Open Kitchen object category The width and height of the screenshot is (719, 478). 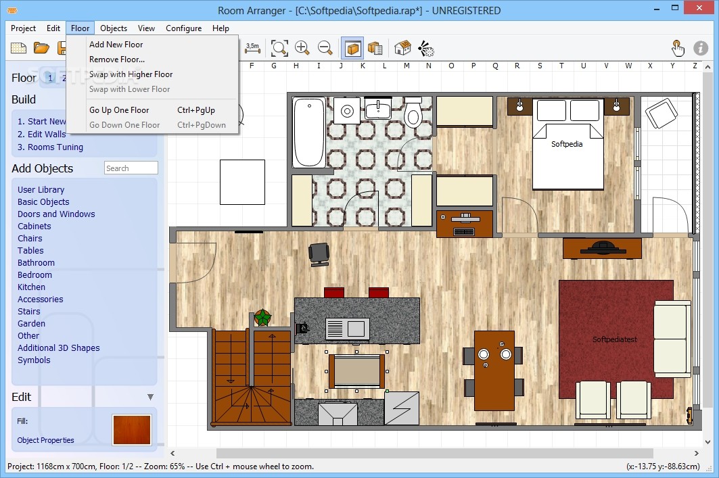32,287
